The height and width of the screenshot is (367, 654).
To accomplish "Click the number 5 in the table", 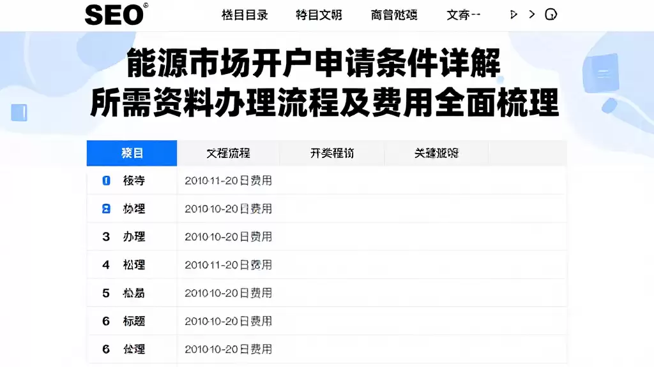I will coord(106,293).
